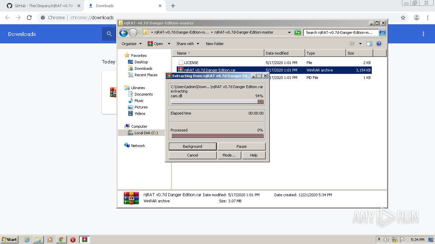
Task: Click the Chrome taskbar icon
Action: pyautogui.click(x=61, y=240)
